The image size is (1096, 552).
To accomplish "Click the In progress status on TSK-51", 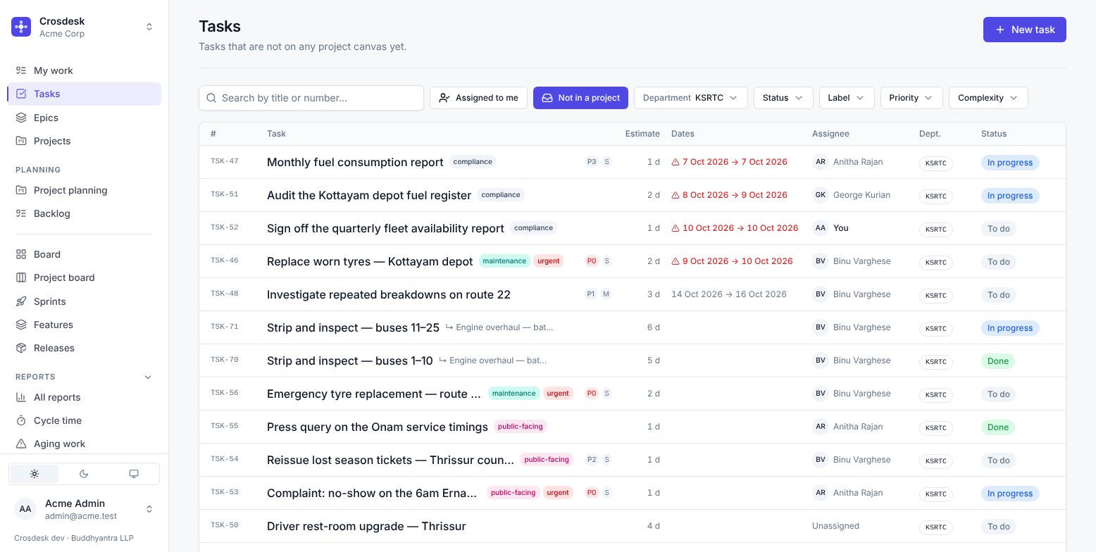I will click(x=1010, y=196).
